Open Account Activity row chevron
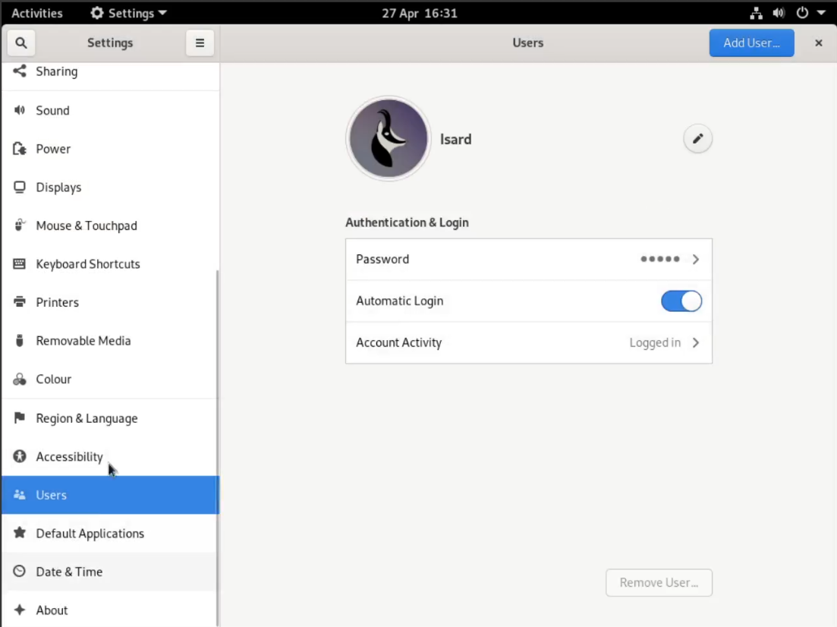Image resolution: width=837 pixels, height=627 pixels. click(695, 343)
